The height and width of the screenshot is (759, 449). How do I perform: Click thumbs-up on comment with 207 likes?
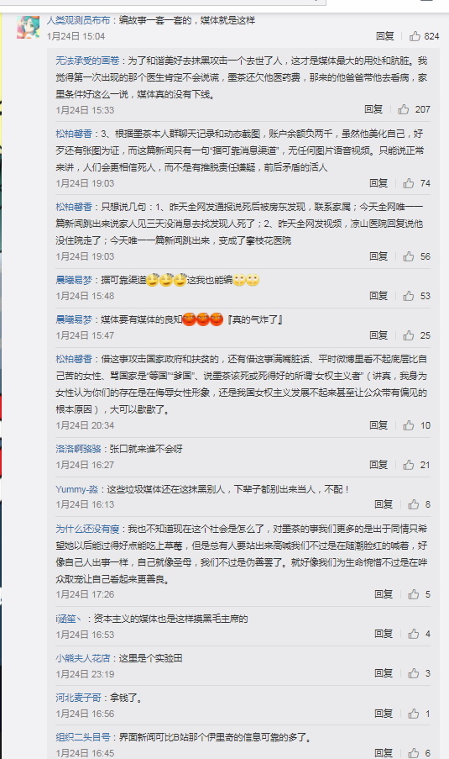tap(404, 110)
